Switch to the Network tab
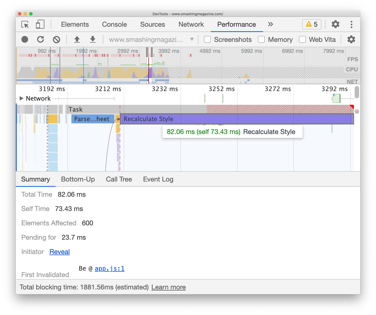This screenshot has width=376, height=315. click(x=191, y=24)
